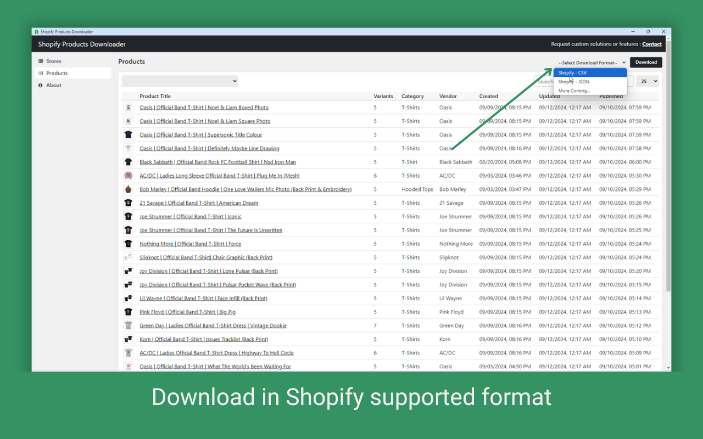The image size is (703, 439).
Task: Open Oasis Noel & Liam Boxed Photo product
Action: pyautogui.click(x=204, y=108)
